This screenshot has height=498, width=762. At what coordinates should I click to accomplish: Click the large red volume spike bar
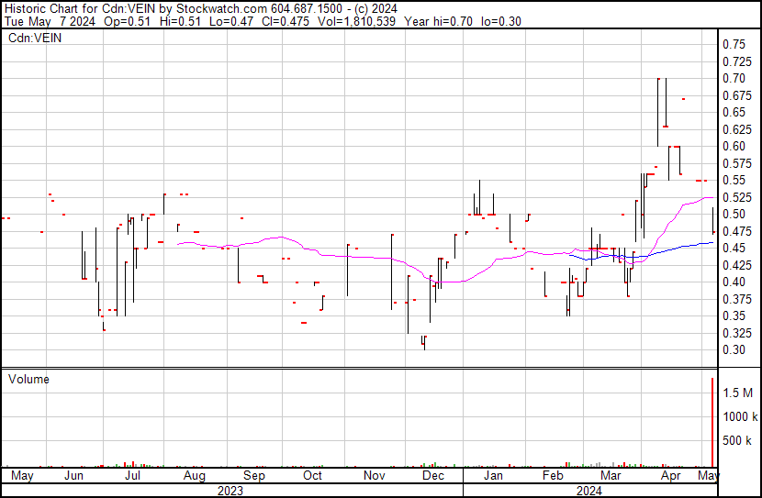coord(712,422)
